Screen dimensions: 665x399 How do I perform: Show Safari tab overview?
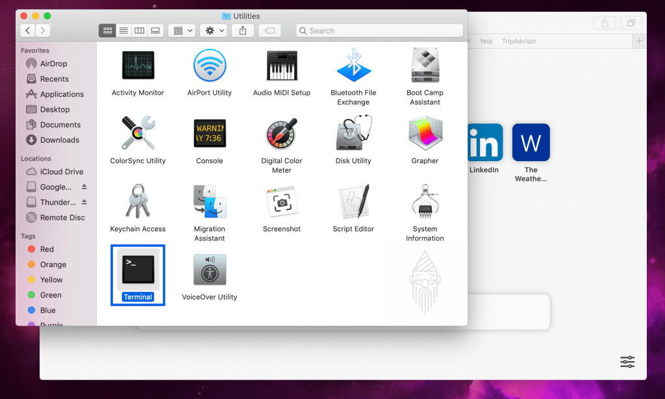631,23
